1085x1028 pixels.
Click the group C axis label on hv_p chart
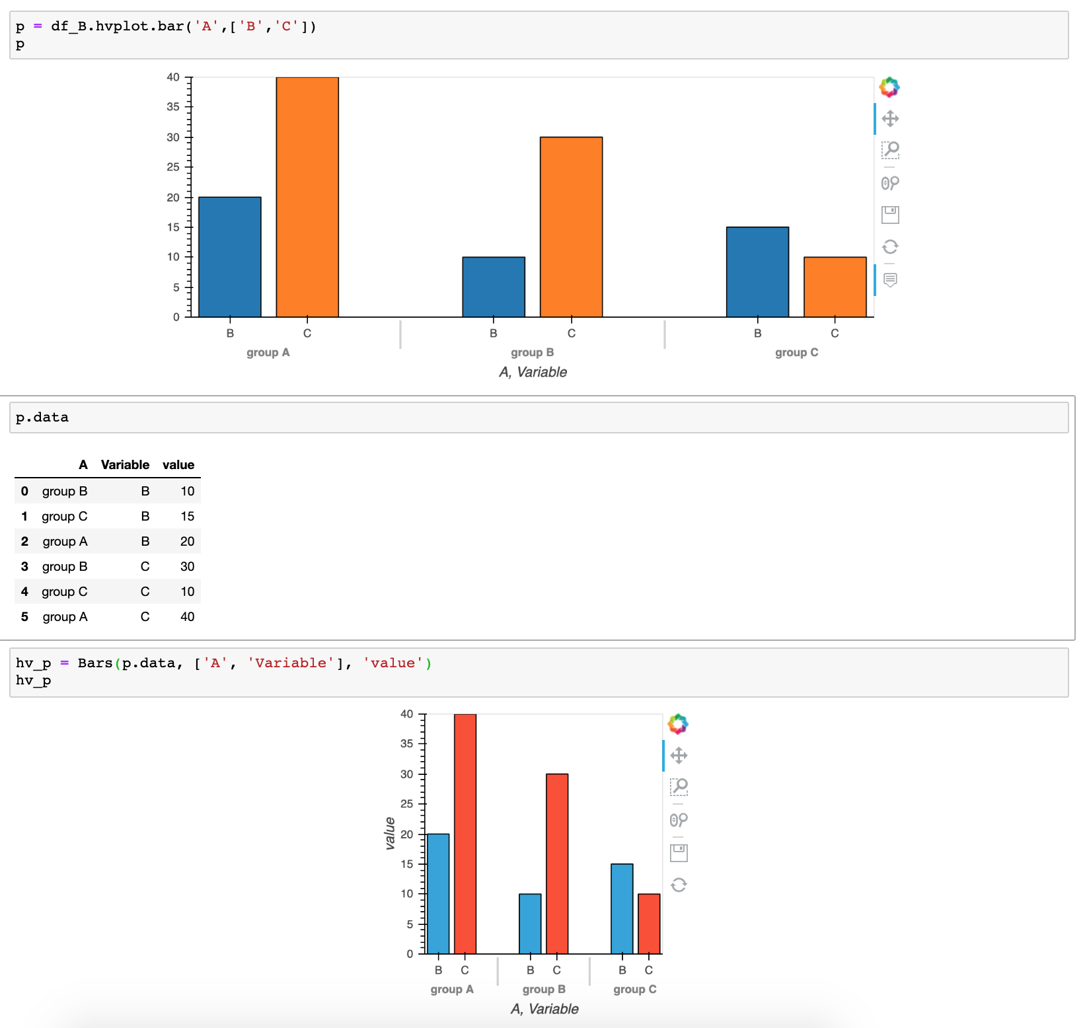pyautogui.click(x=634, y=989)
